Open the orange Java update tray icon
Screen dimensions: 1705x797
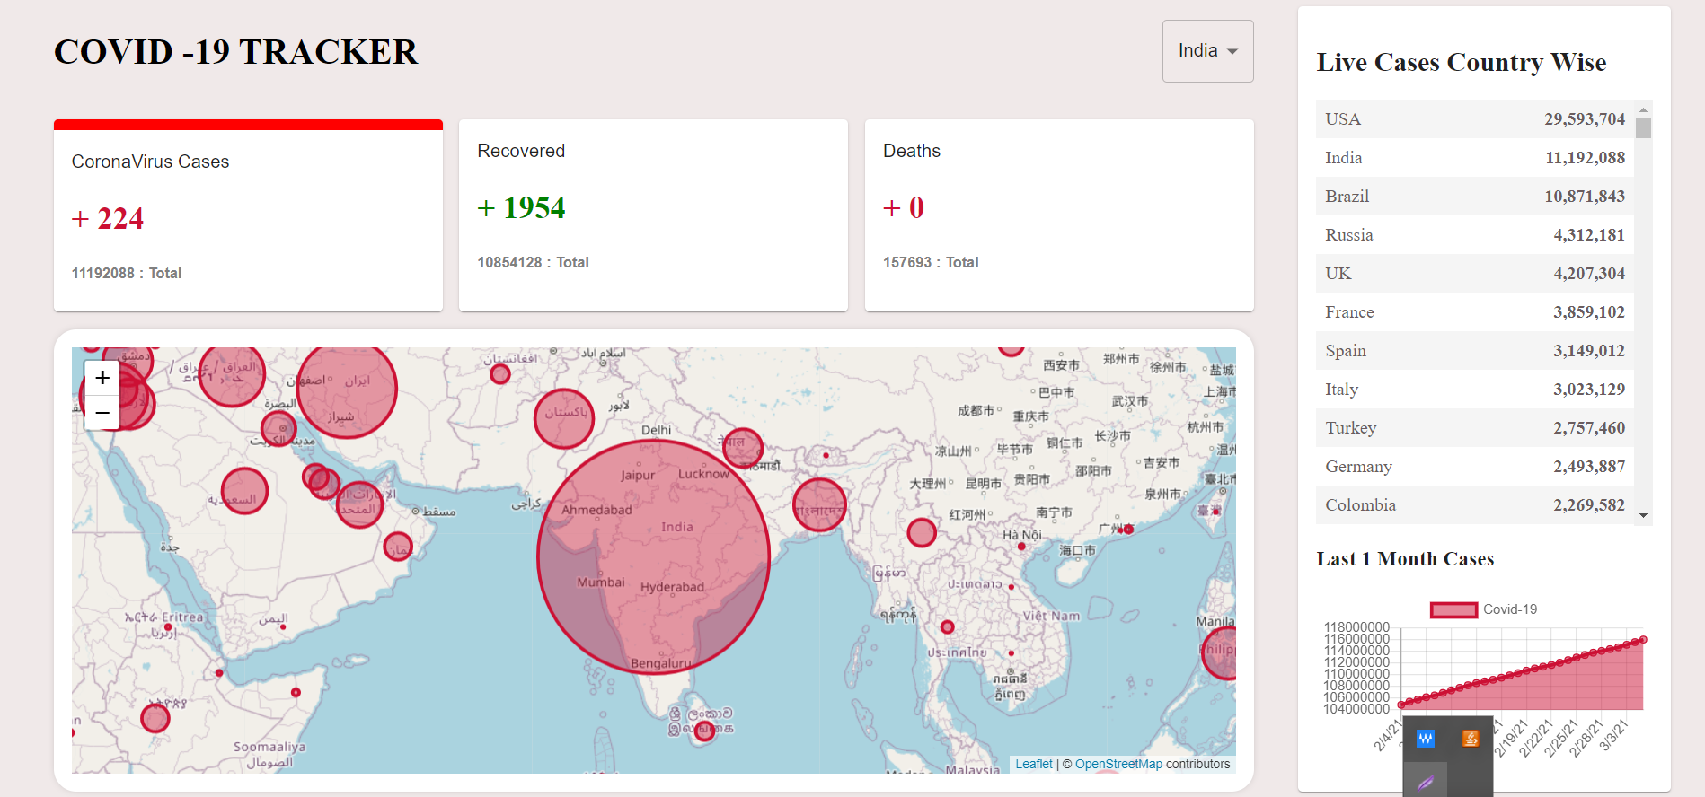coord(1471,739)
